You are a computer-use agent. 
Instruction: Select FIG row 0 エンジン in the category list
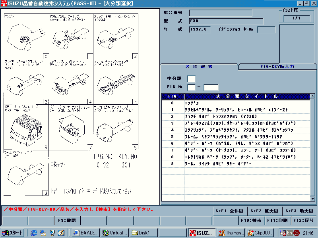pyautogui.click(x=219, y=102)
